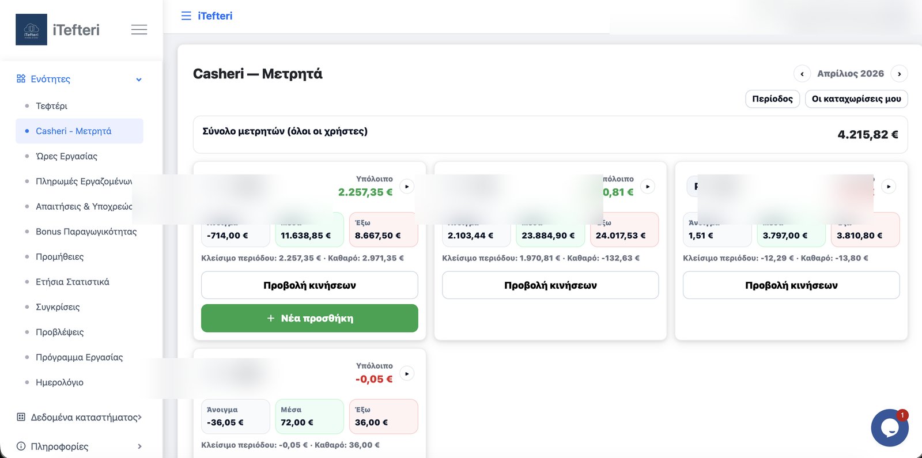Image resolution: width=922 pixels, height=458 pixels.
Task: Click Μέσα box showing 3.797,00 €
Action: click(791, 230)
